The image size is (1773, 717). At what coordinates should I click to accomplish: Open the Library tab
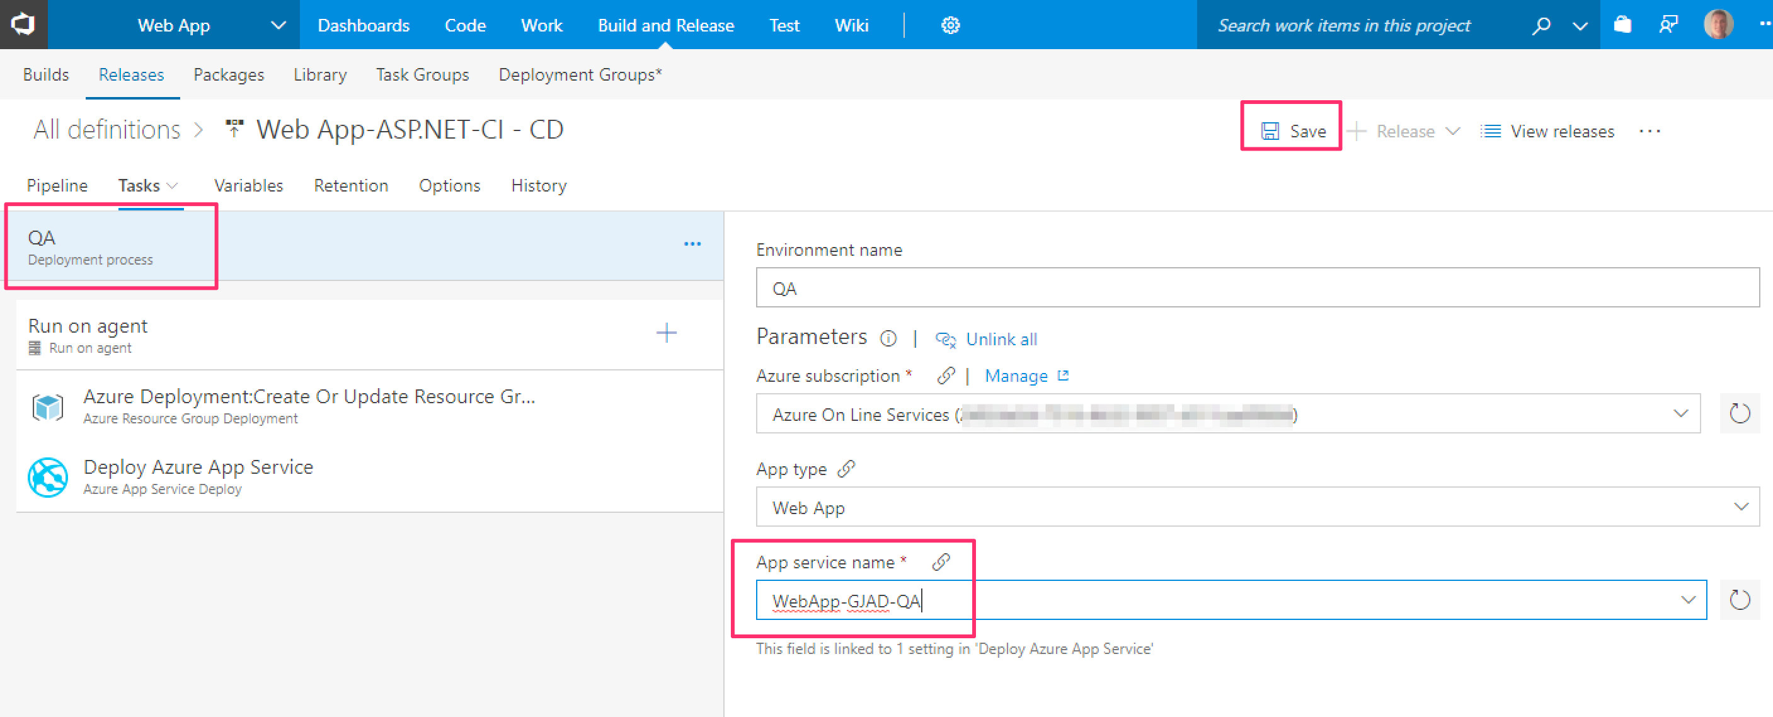pyautogui.click(x=319, y=74)
